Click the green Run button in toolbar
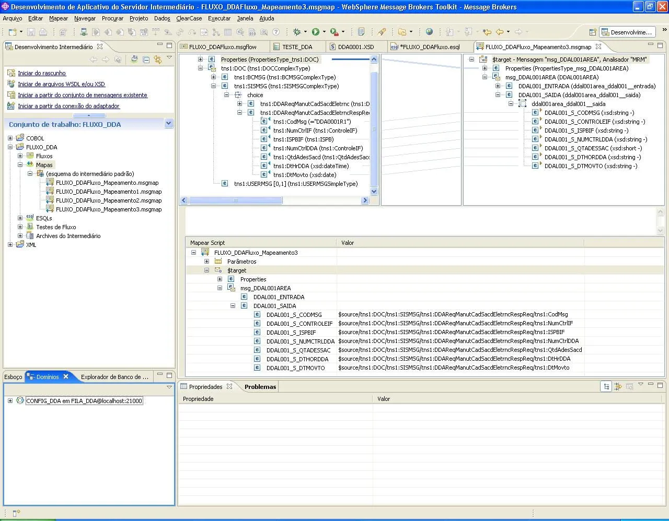669x521 pixels. (x=316, y=32)
